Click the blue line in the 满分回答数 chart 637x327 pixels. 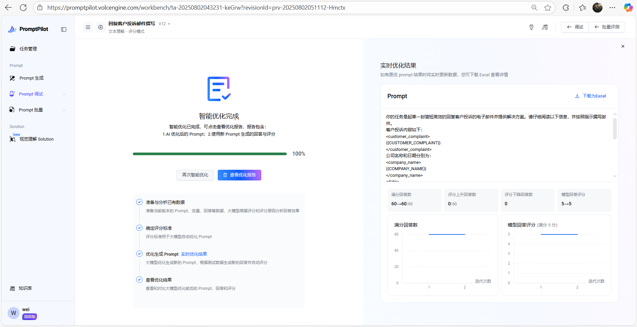tap(447, 234)
